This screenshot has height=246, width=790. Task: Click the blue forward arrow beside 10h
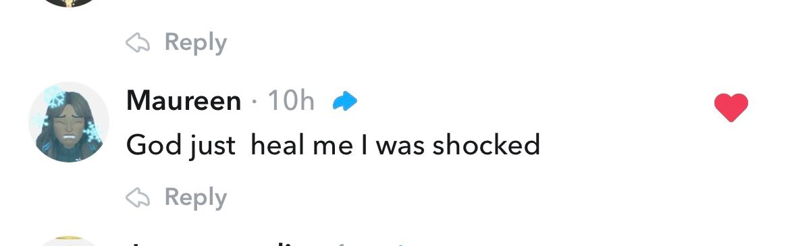pyautogui.click(x=345, y=102)
